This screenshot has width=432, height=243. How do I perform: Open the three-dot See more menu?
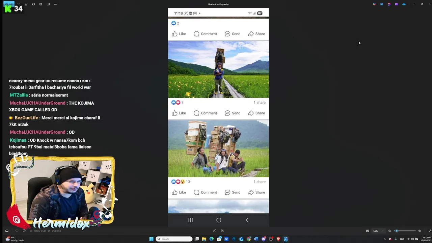(x=55, y=4)
